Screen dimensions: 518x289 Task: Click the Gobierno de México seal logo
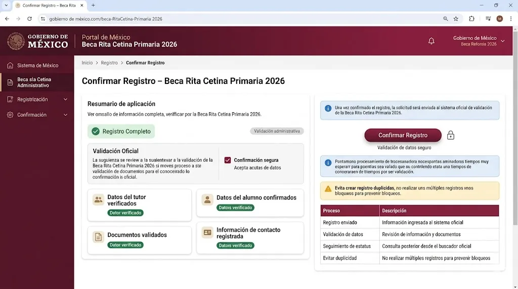(x=16, y=41)
